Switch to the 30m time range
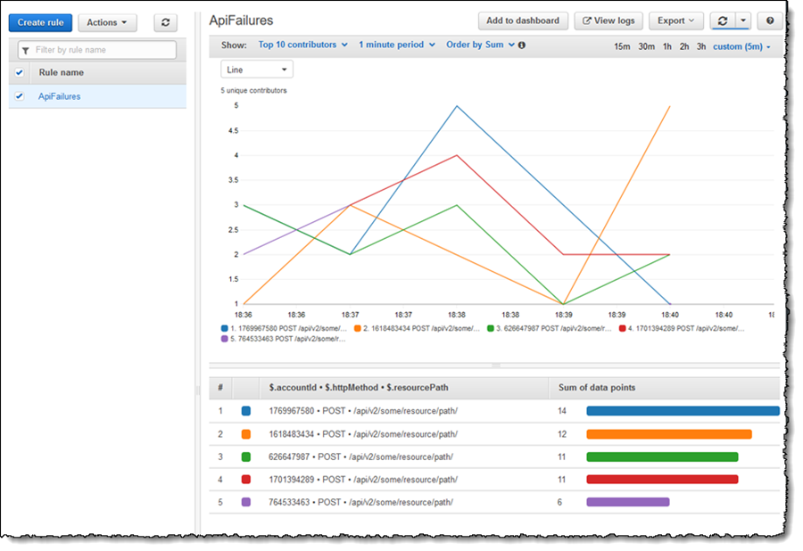The height and width of the screenshot is (551, 803). click(x=646, y=46)
